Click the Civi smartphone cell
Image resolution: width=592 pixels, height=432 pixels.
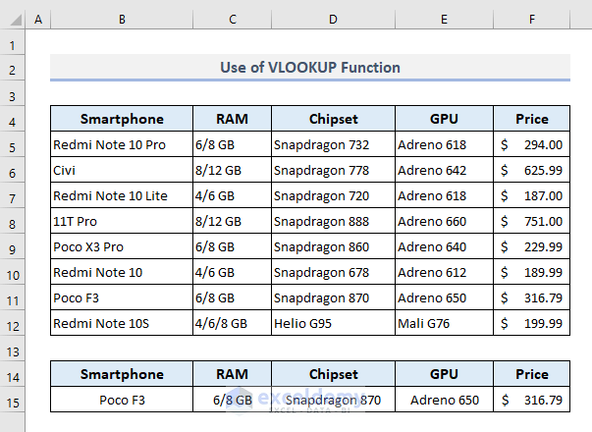point(121,170)
